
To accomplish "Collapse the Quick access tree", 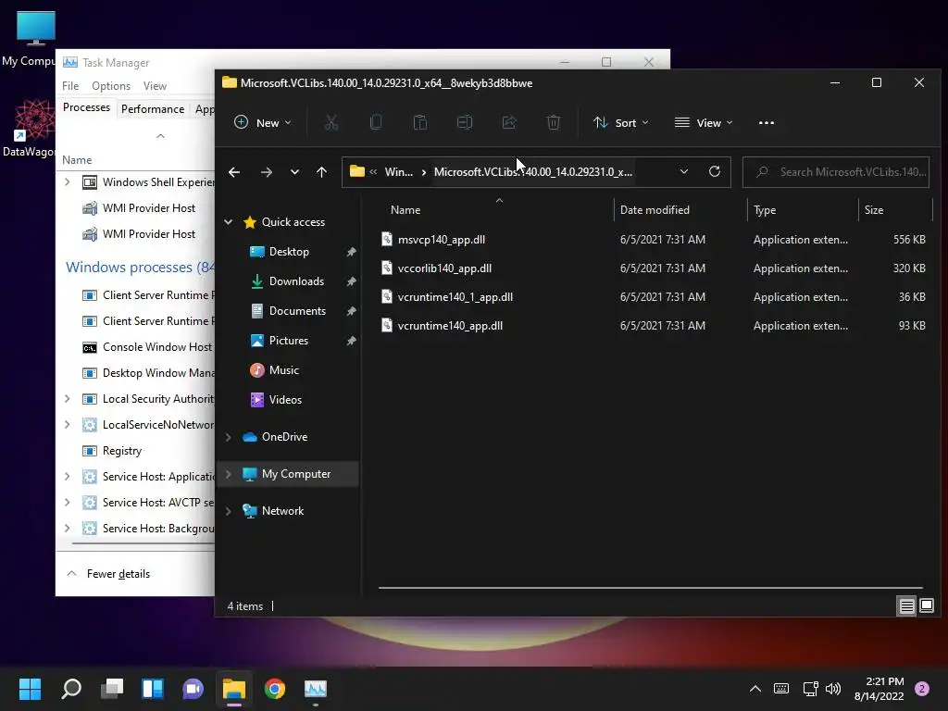I will click(229, 222).
